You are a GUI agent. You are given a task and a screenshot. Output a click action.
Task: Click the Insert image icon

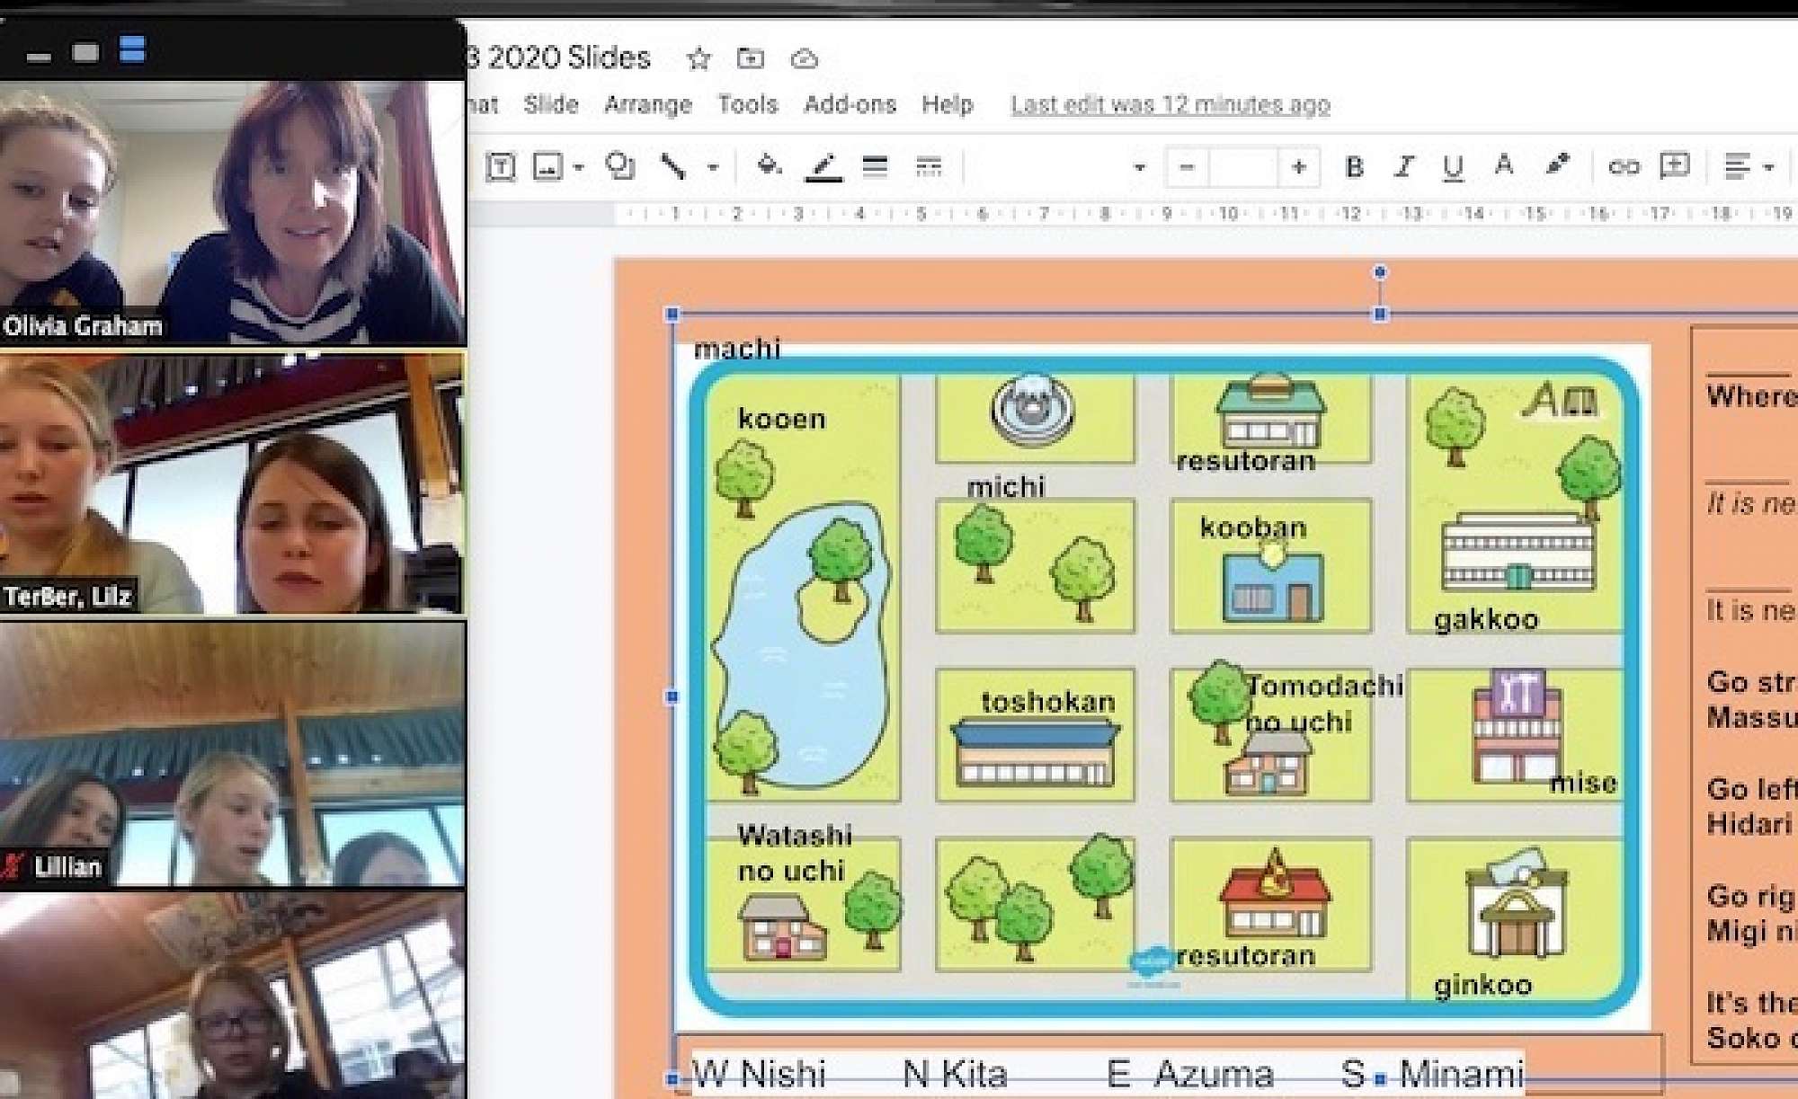tap(547, 167)
